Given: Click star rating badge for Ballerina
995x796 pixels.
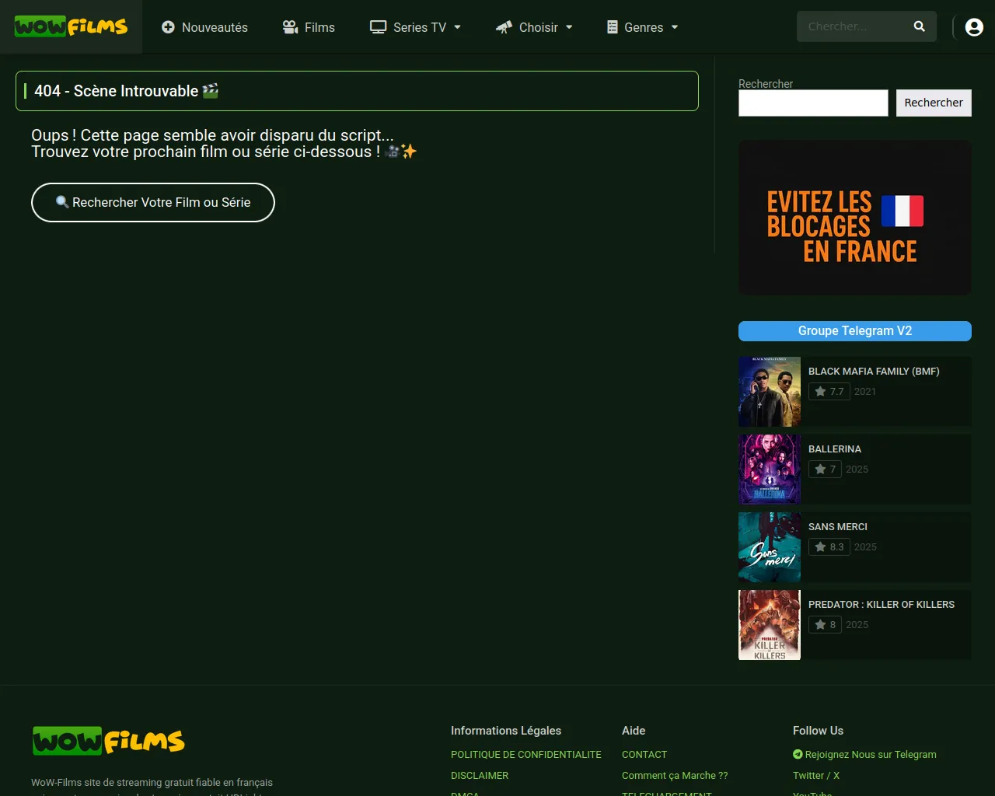Looking at the screenshot, I should [x=825, y=470].
